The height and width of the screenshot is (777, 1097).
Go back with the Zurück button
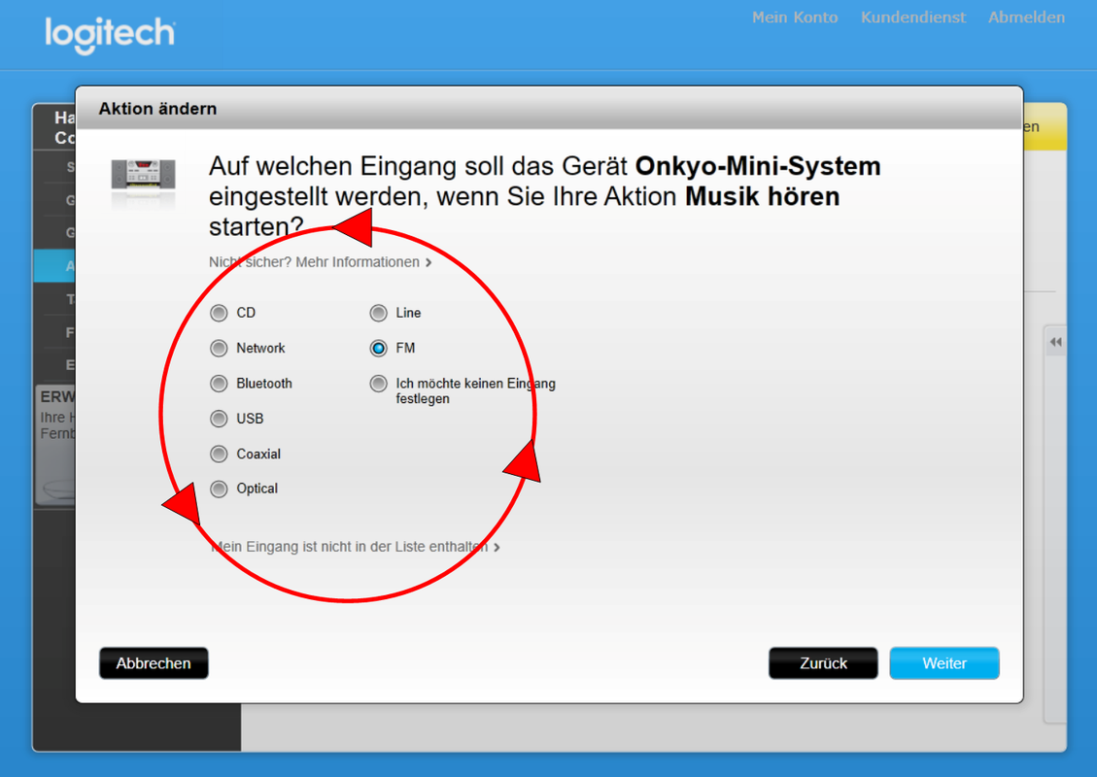pos(823,663)
